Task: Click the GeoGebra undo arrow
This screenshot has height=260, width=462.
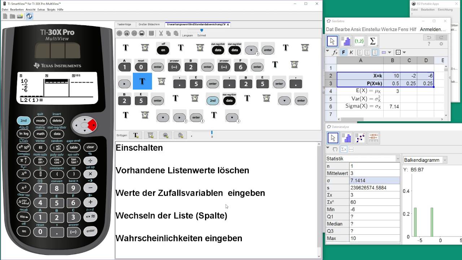Action: pos(429,38)
